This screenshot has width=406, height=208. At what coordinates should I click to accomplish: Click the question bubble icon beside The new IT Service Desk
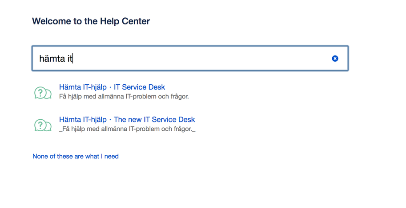pos(43,125)
